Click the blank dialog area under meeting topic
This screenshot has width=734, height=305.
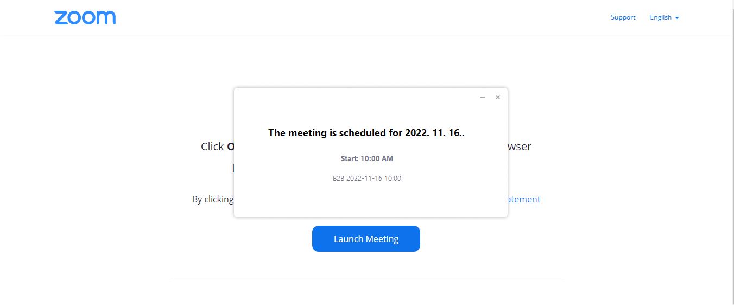[371, 200]
